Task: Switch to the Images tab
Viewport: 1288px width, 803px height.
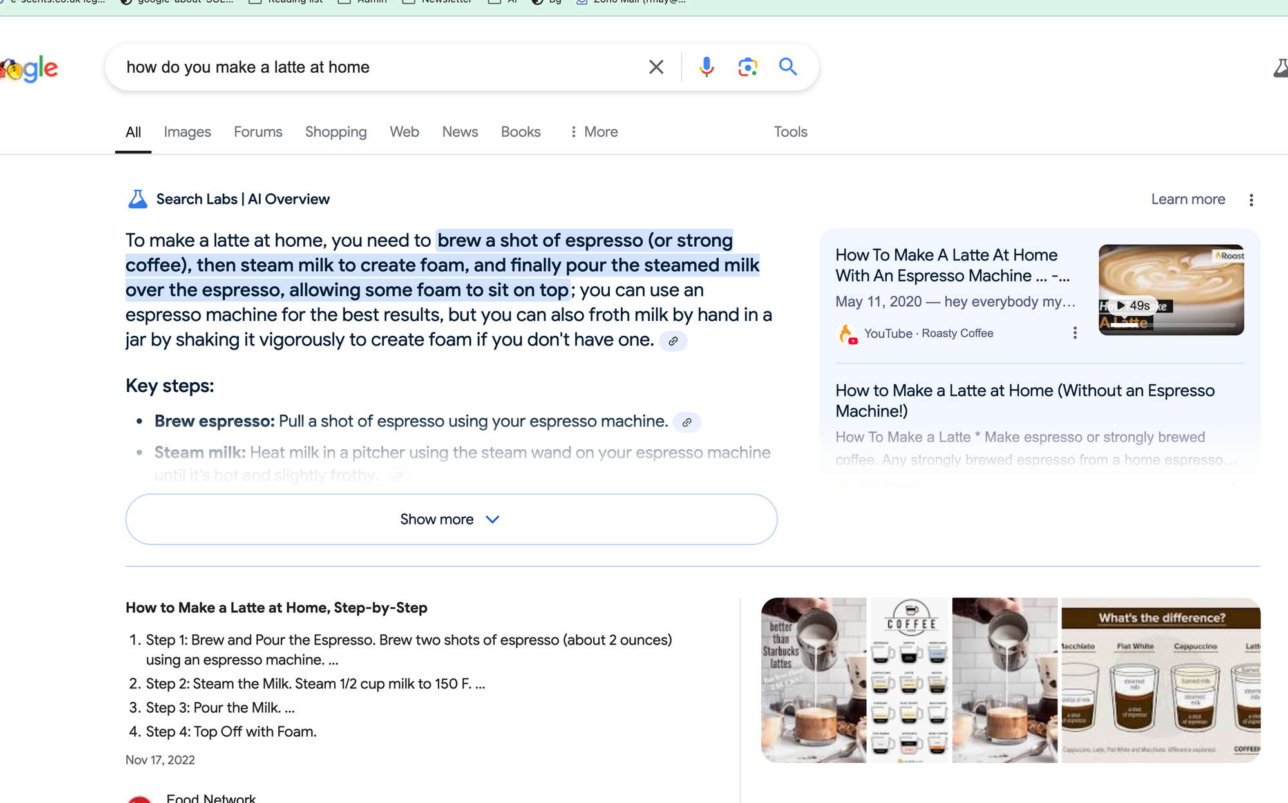Action: 187,132
